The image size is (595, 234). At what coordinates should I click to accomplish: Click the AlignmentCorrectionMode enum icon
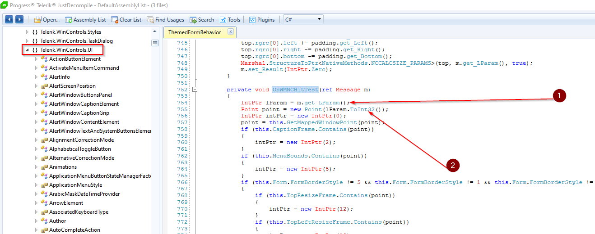[x=44, y=140]
